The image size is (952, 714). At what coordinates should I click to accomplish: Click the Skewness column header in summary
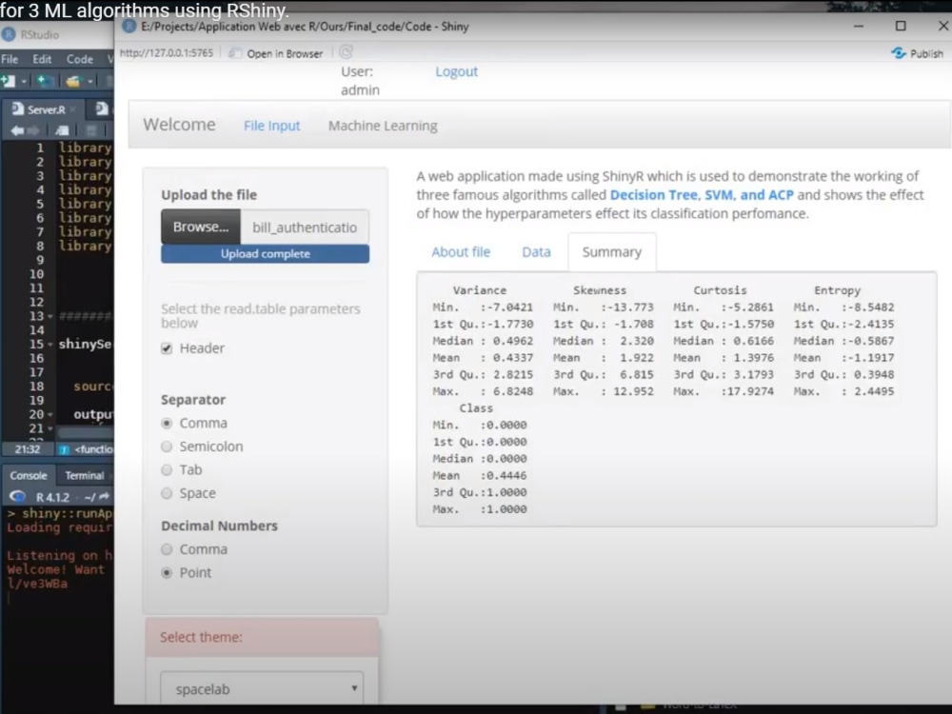[599, 290]
